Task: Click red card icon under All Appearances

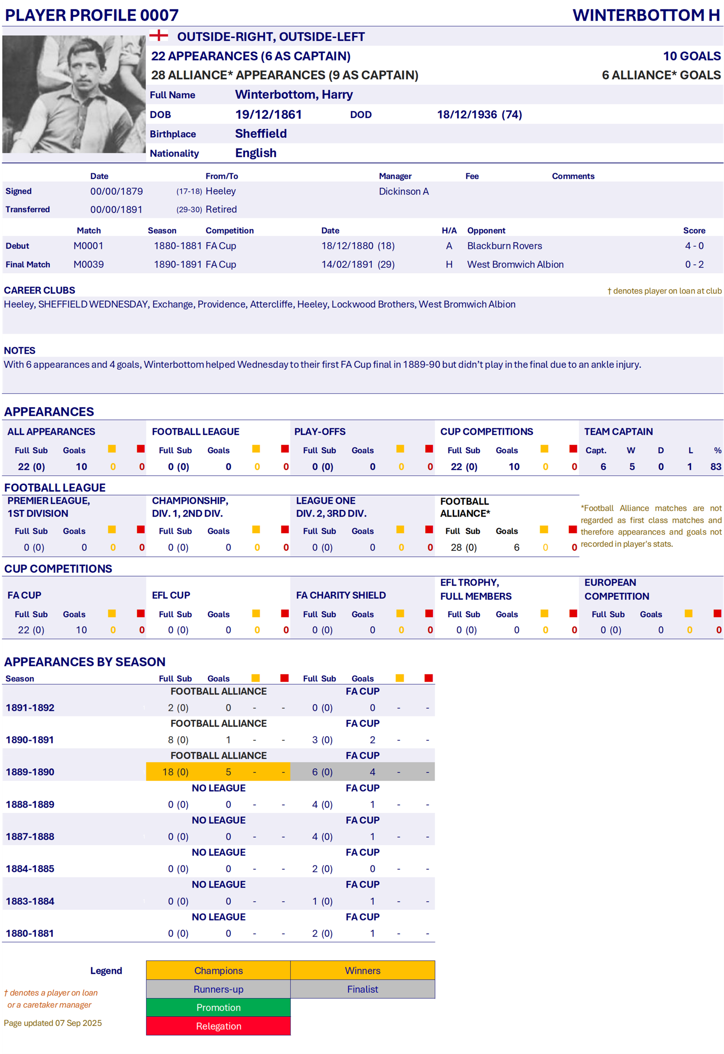Action: point(141,449)
